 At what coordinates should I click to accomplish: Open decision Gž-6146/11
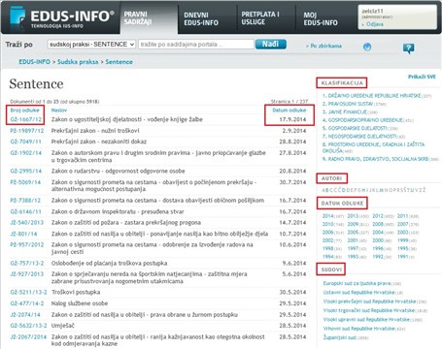tap(26, 211)
